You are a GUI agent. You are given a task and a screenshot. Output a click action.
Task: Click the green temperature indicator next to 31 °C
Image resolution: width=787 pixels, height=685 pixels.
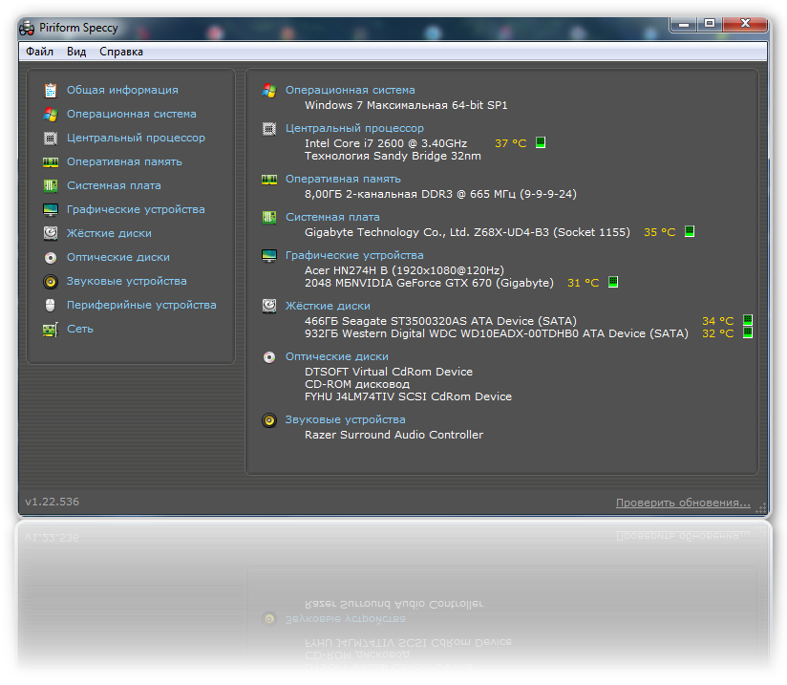(x=613, y=282)
